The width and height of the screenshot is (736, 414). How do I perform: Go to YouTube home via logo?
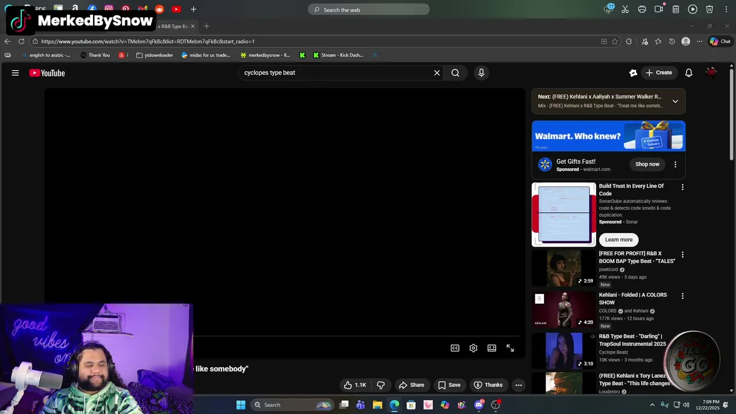(x=47, y=73)
